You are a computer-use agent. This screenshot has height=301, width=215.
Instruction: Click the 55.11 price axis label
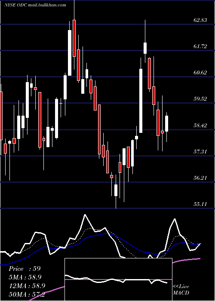[x=200, y=204]
